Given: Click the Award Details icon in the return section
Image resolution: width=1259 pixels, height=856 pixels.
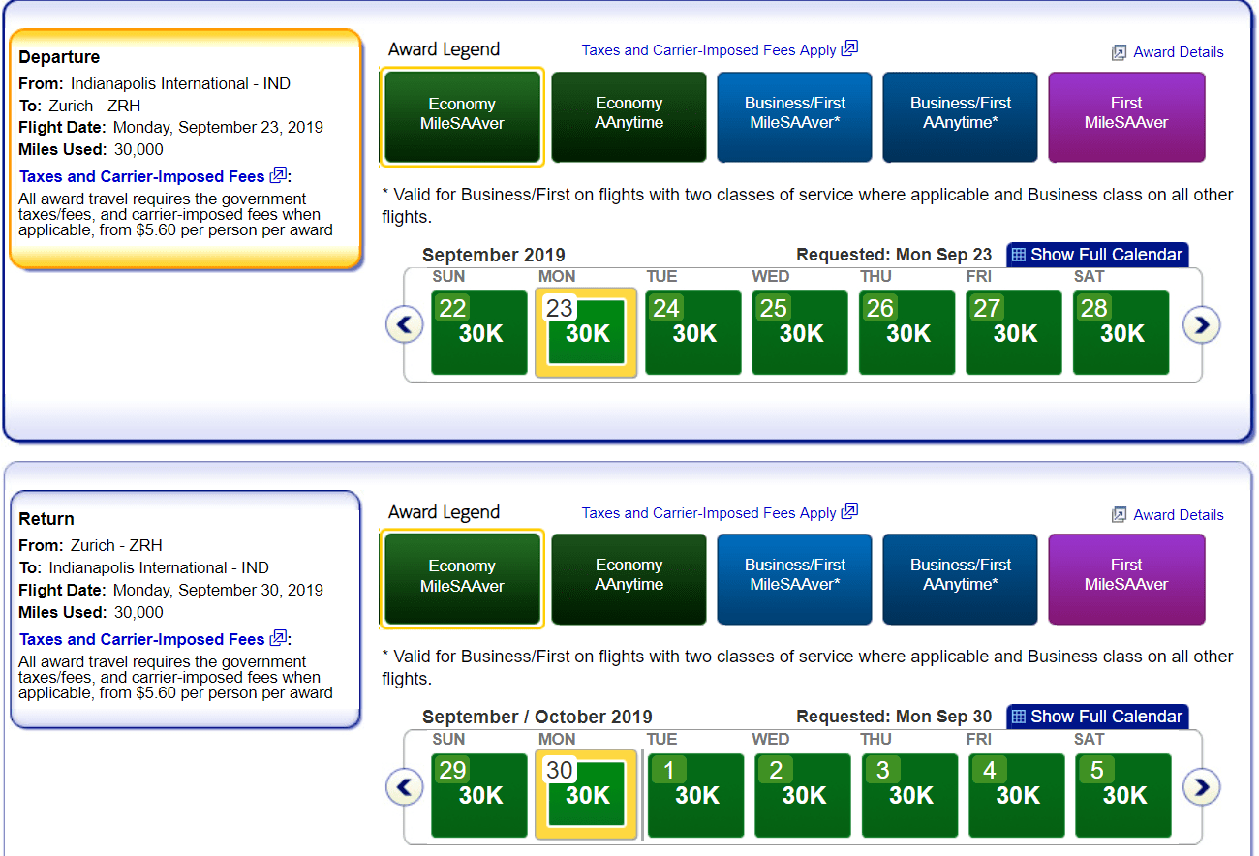Looking at the screenshot, I should pyautogui.click(x=1121, y=514).
